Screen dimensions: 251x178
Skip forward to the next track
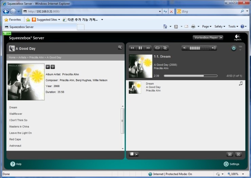(148, 48)
